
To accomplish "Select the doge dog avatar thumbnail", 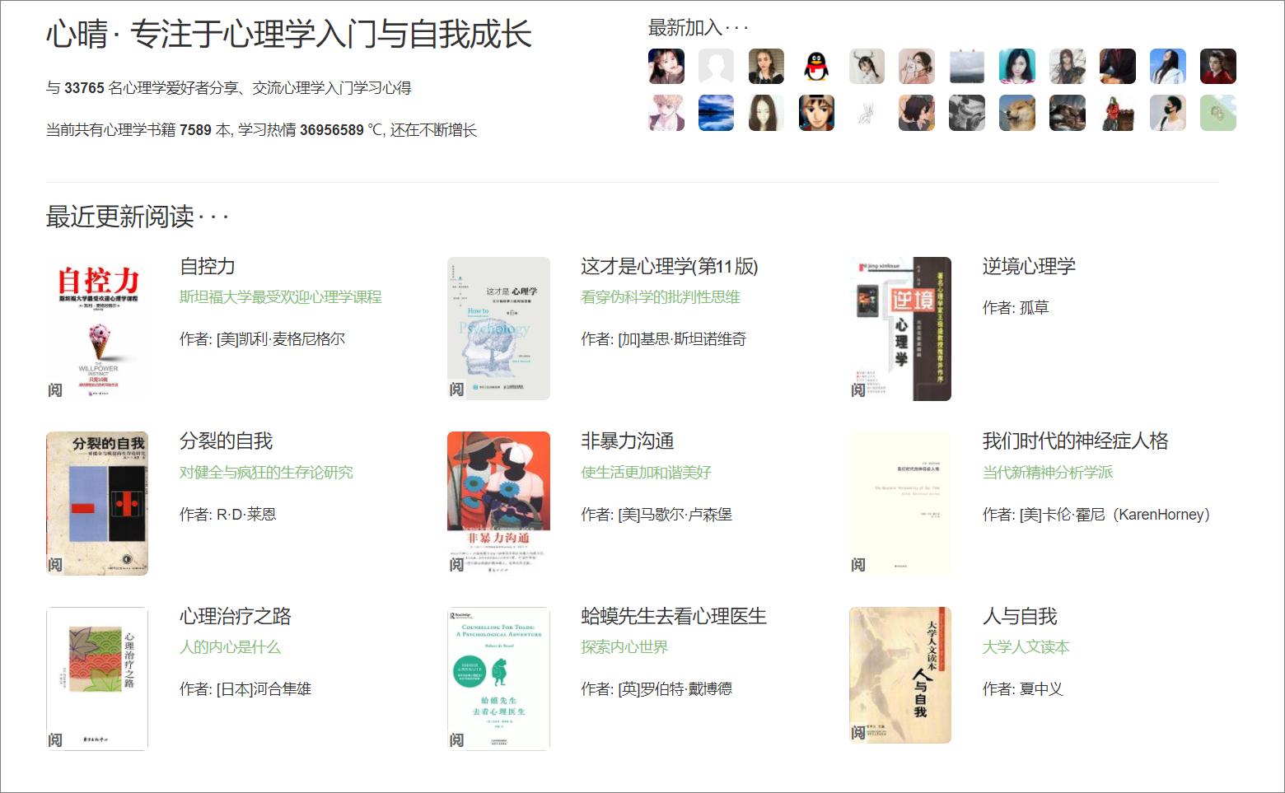I will [1017, 113].
